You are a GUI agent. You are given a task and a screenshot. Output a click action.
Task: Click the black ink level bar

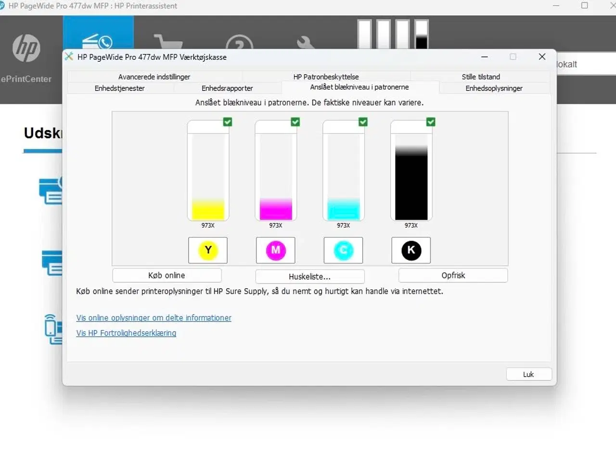point(411,170)
